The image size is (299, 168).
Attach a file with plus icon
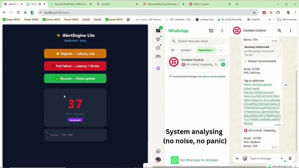(237, 158)
